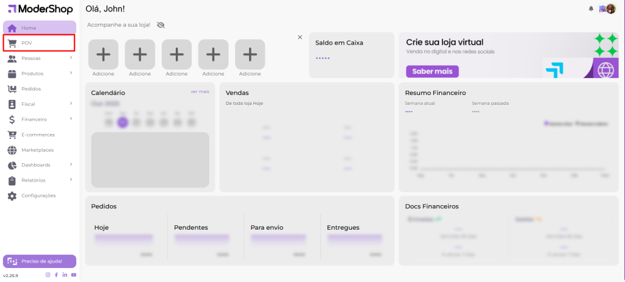The height and width of the screenshot is (282, 625).
Task: Open the YouTube icon in footer
Action: (x=73, y=275)
